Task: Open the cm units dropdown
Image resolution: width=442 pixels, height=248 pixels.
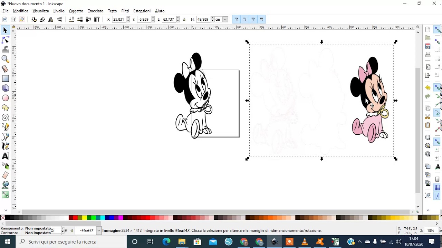Action: [x=225, y=19]
